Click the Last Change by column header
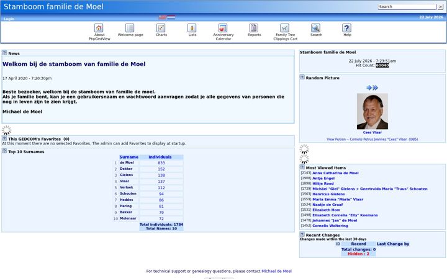447x279 pixels. point(393,244)
